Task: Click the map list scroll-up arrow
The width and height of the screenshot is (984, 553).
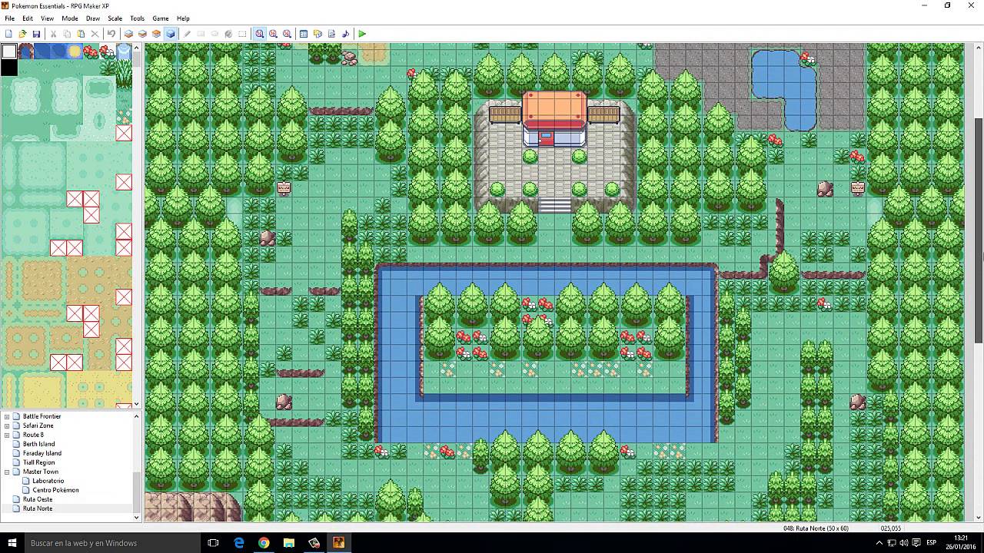Action: pyautogui.click(x=137, y=416)
